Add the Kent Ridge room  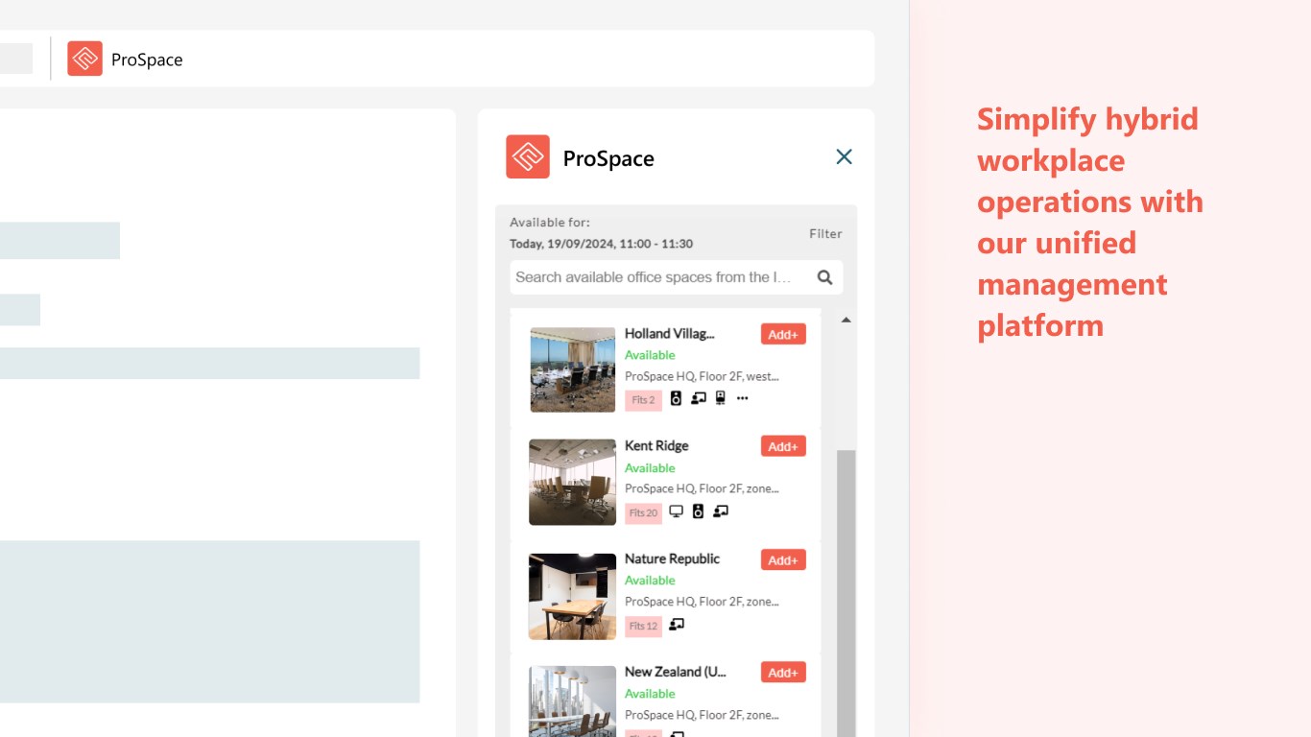point(783,446)
